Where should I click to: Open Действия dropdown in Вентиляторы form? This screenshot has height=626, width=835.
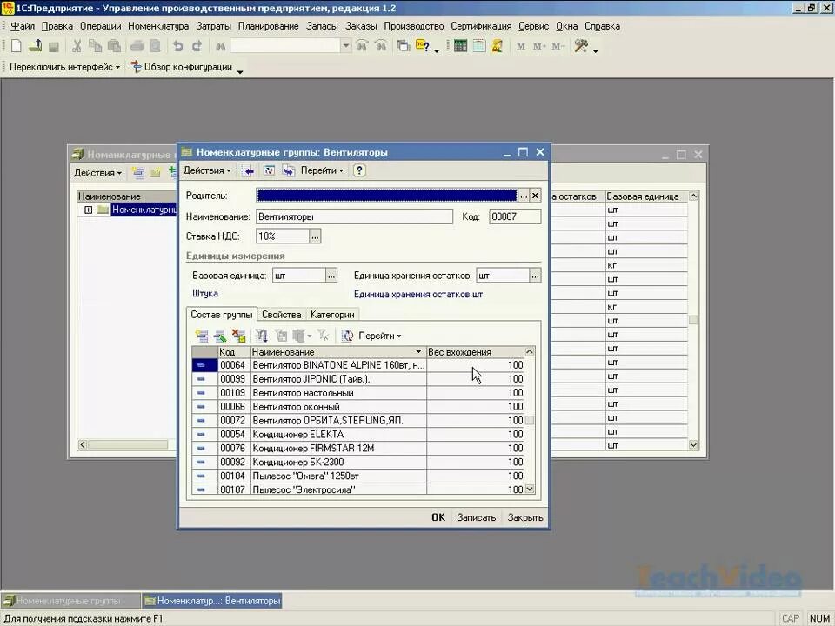207,171
